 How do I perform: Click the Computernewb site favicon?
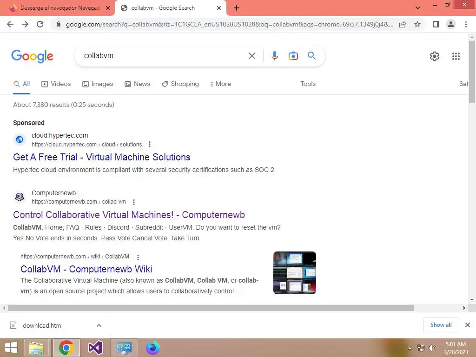coord(20,197)
